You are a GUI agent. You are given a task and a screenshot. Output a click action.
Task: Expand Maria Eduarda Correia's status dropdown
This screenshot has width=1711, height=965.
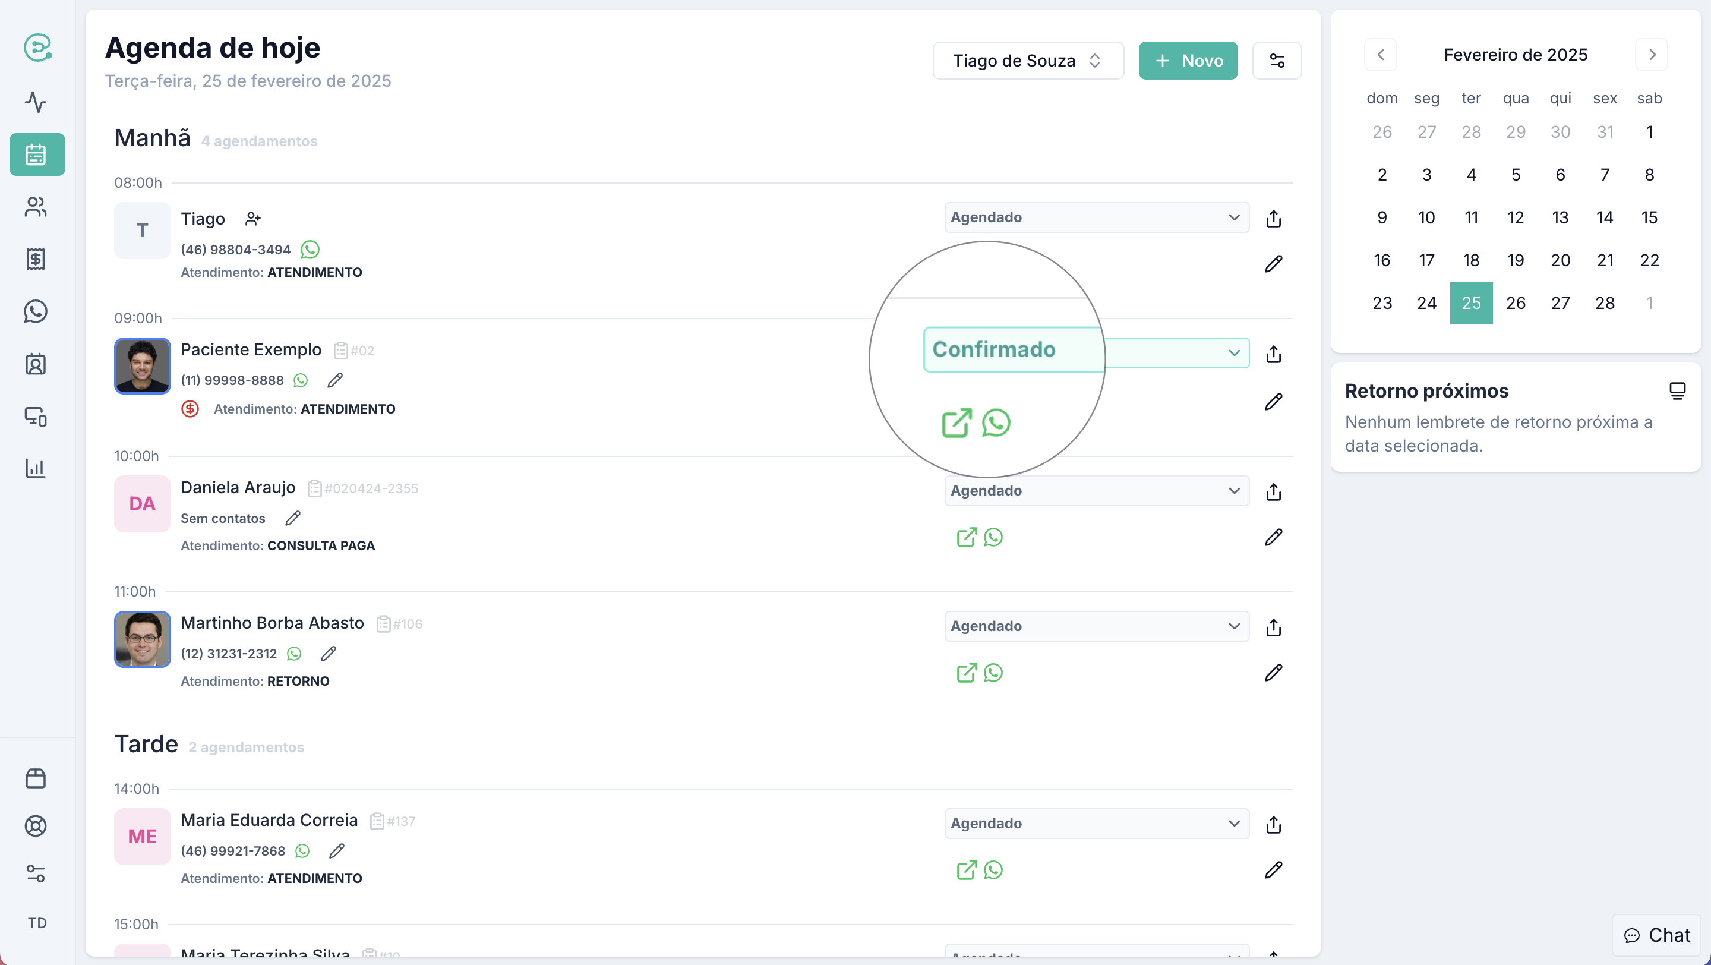[1097, 824]
